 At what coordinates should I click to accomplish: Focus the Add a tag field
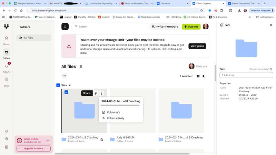point(246,75)
